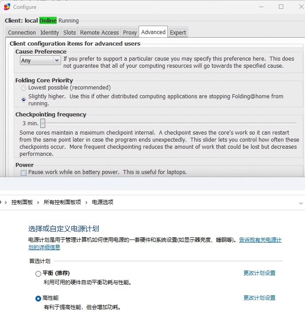Open the address bar history dropdown arrow
This screenshot has width=305, height=313.
point(301,203)
